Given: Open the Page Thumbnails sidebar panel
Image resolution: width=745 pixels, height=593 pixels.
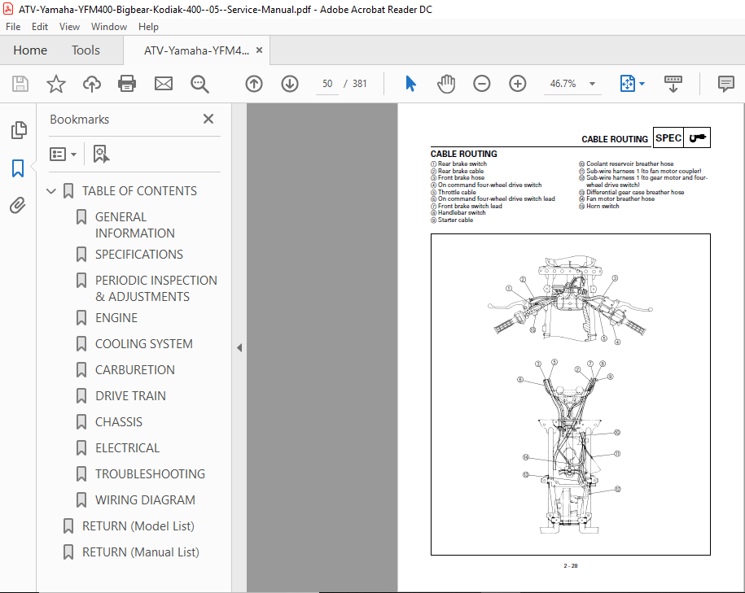Looking at the screenshot, I should tap(19, 130).
